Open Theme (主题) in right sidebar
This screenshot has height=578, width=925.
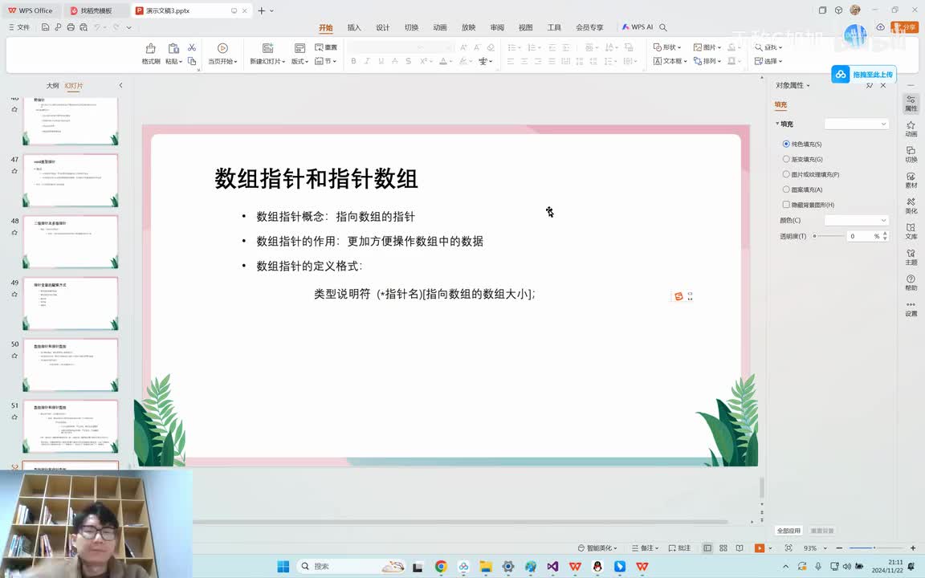coord(911,257)
